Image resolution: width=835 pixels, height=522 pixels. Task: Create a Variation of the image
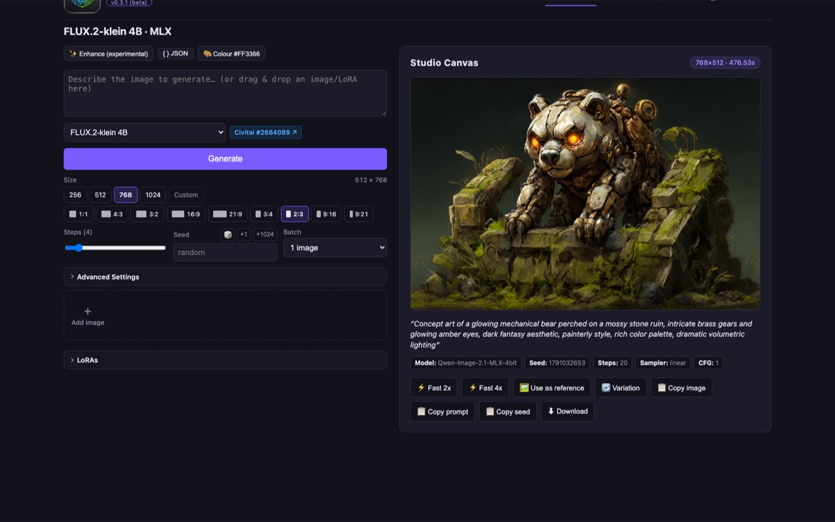[x=620, y=388]
